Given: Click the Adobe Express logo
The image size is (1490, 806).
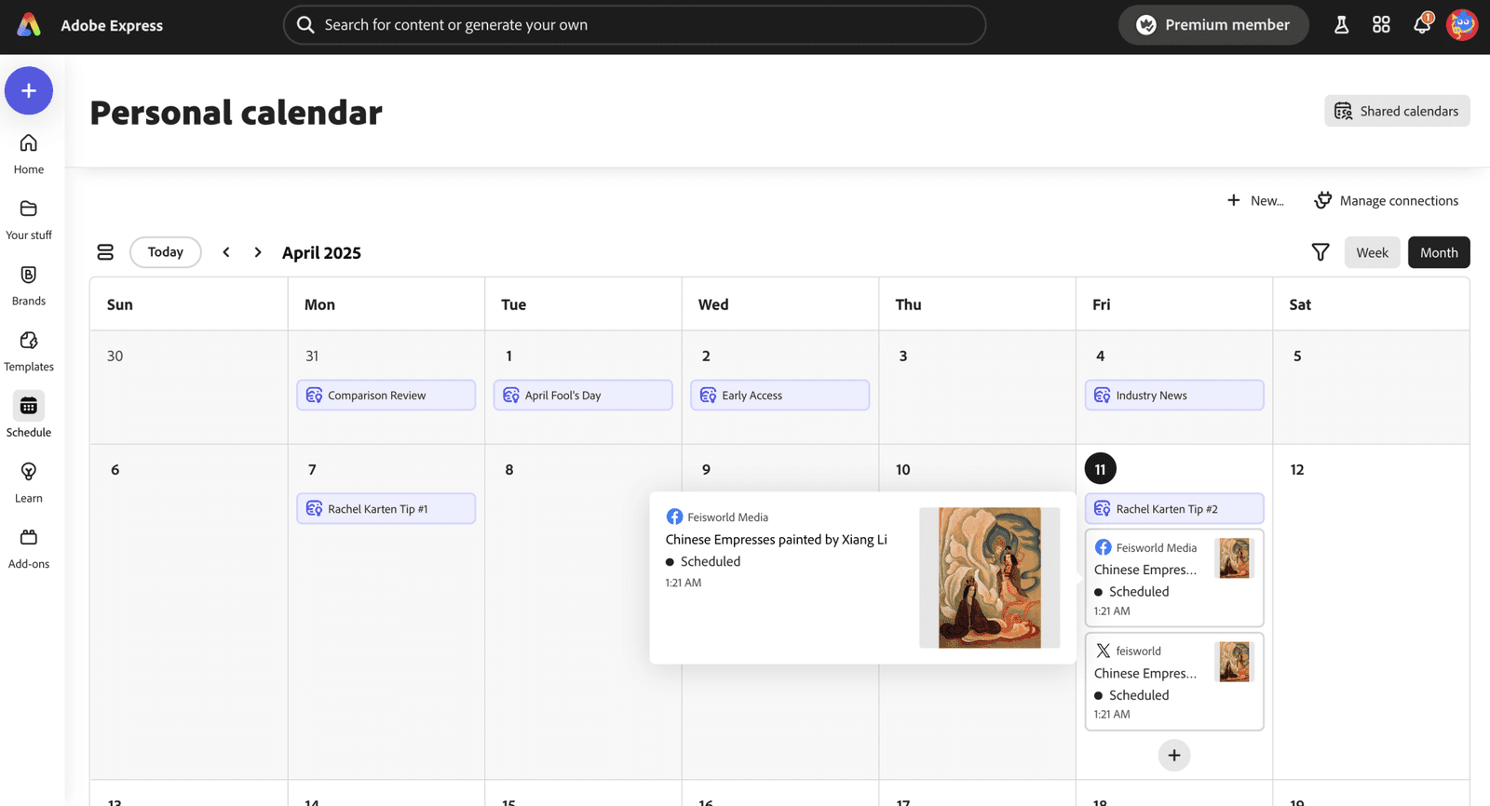Looking at the screenshot, I should (29, 25).
